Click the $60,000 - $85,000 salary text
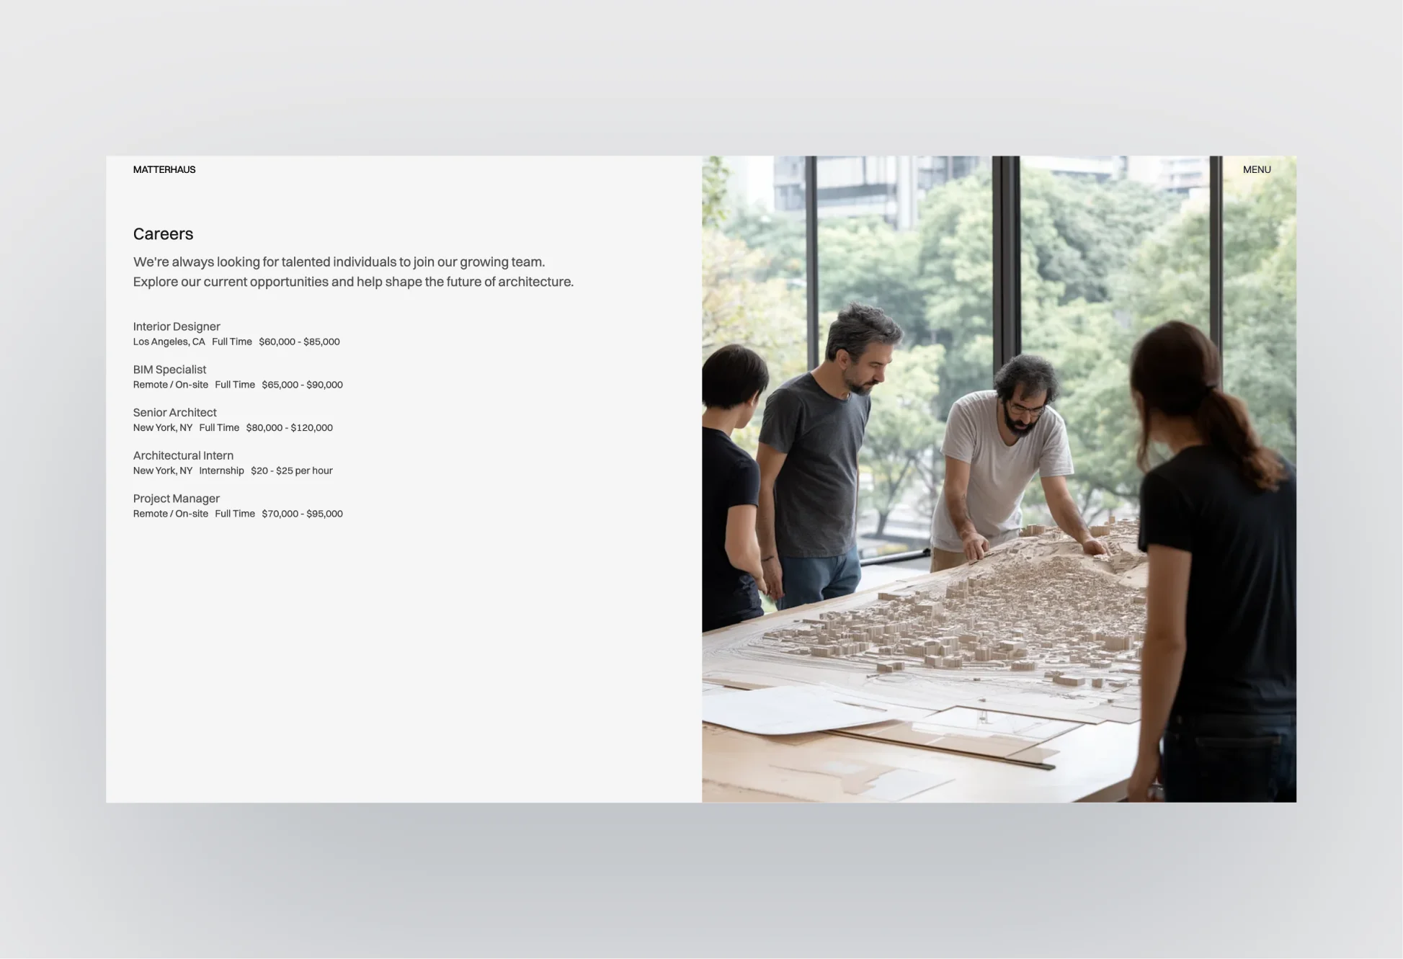 click(x=299, y=342)
